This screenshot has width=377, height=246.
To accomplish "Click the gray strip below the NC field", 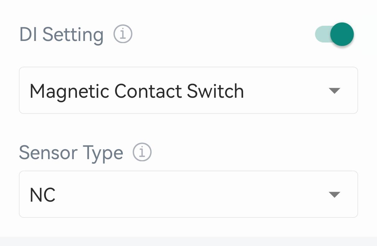I will [188, 241].
